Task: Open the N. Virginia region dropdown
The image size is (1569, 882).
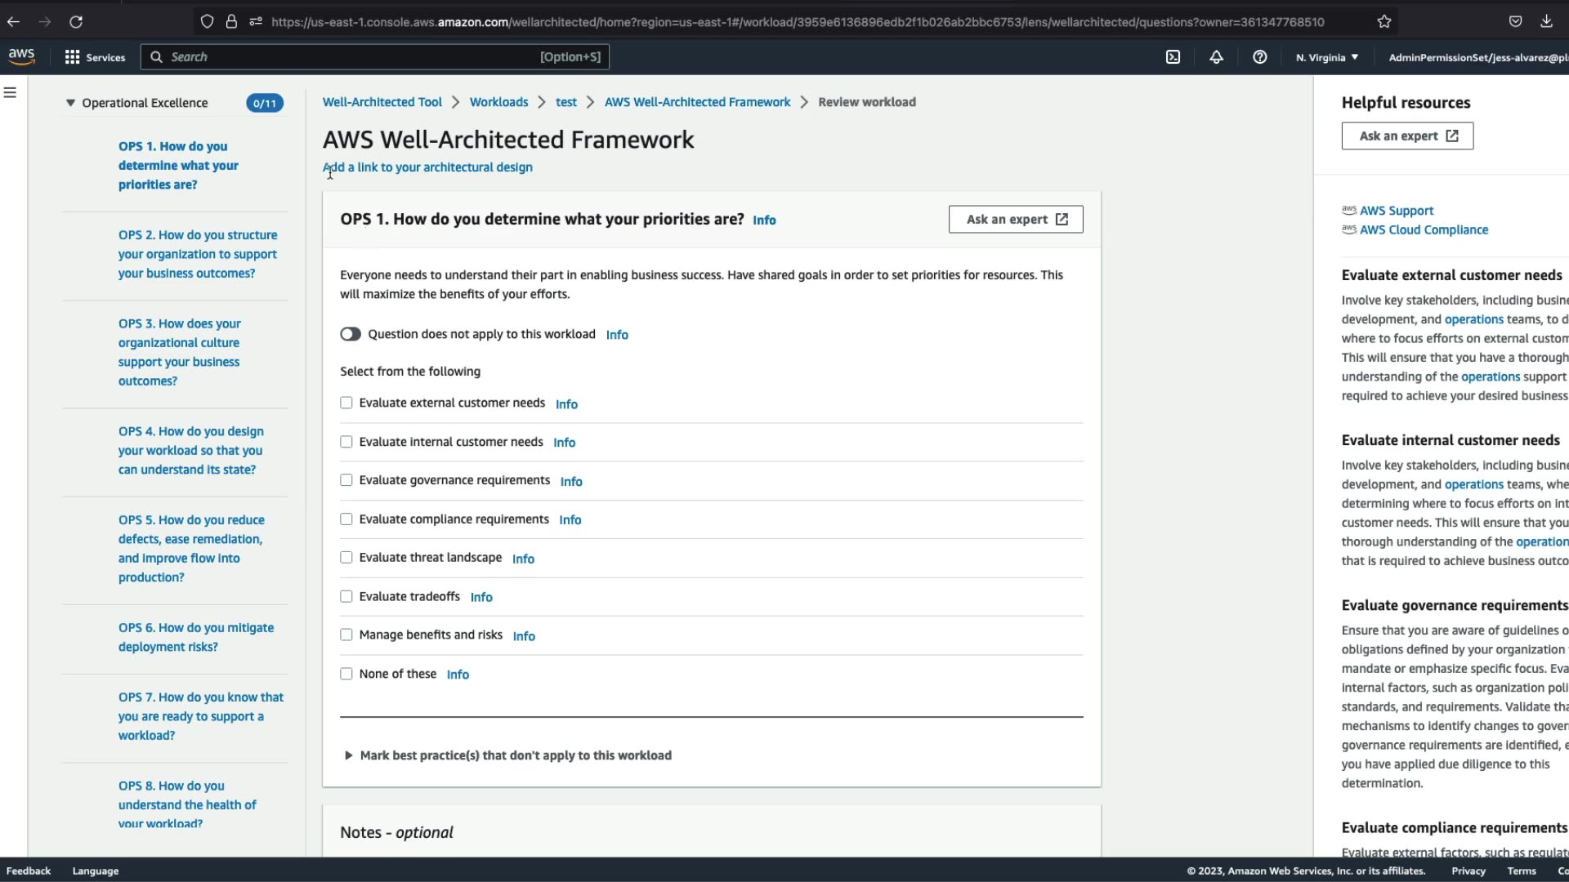Action: pos(1327,57)
